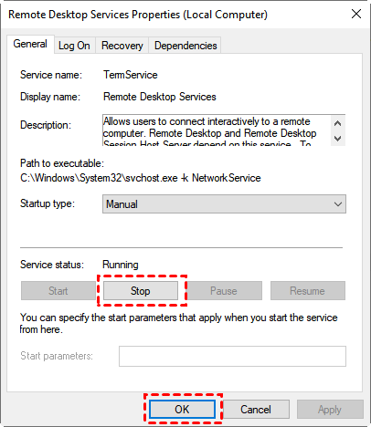This screenshot has height=427, width=371.
Task: Click the description box down arrow
Action: pyautogui.click(x=337, y=139)
